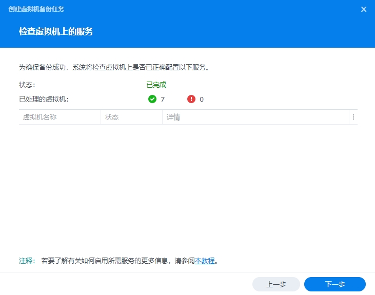
Task: Click the green success checkmark icon
Action: click(x=152, y=99)
